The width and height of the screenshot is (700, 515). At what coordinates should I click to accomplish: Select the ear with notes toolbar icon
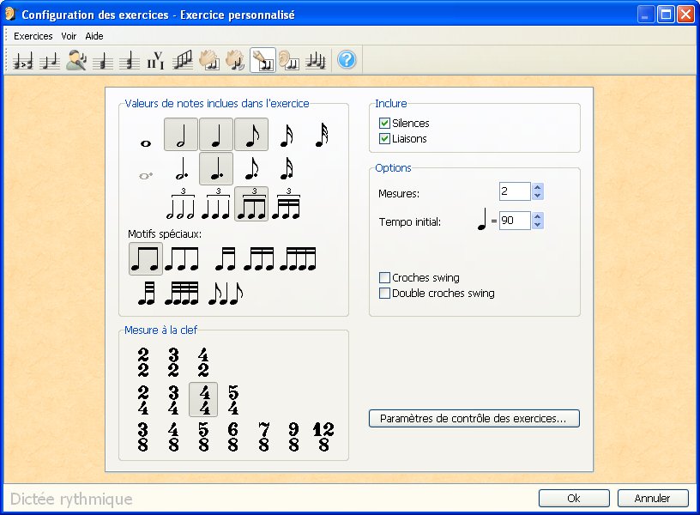(x=288, y=60)
